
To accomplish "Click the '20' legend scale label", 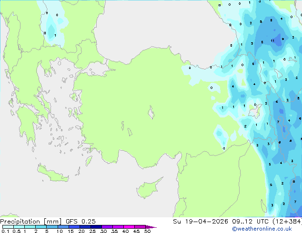I will 81,231.
